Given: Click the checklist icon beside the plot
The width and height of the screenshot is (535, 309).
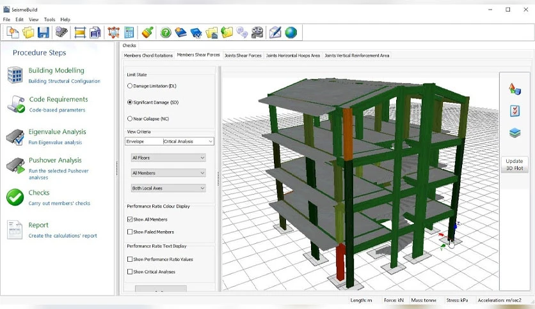Looking at the screenshot, I should coord(515,111).
